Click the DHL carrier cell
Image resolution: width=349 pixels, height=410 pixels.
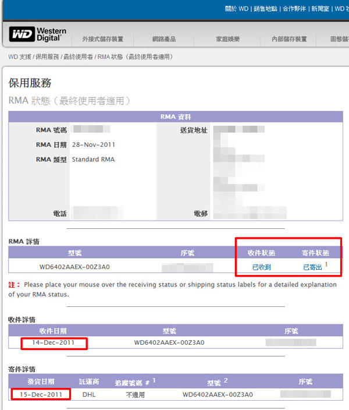pos(89,395)
